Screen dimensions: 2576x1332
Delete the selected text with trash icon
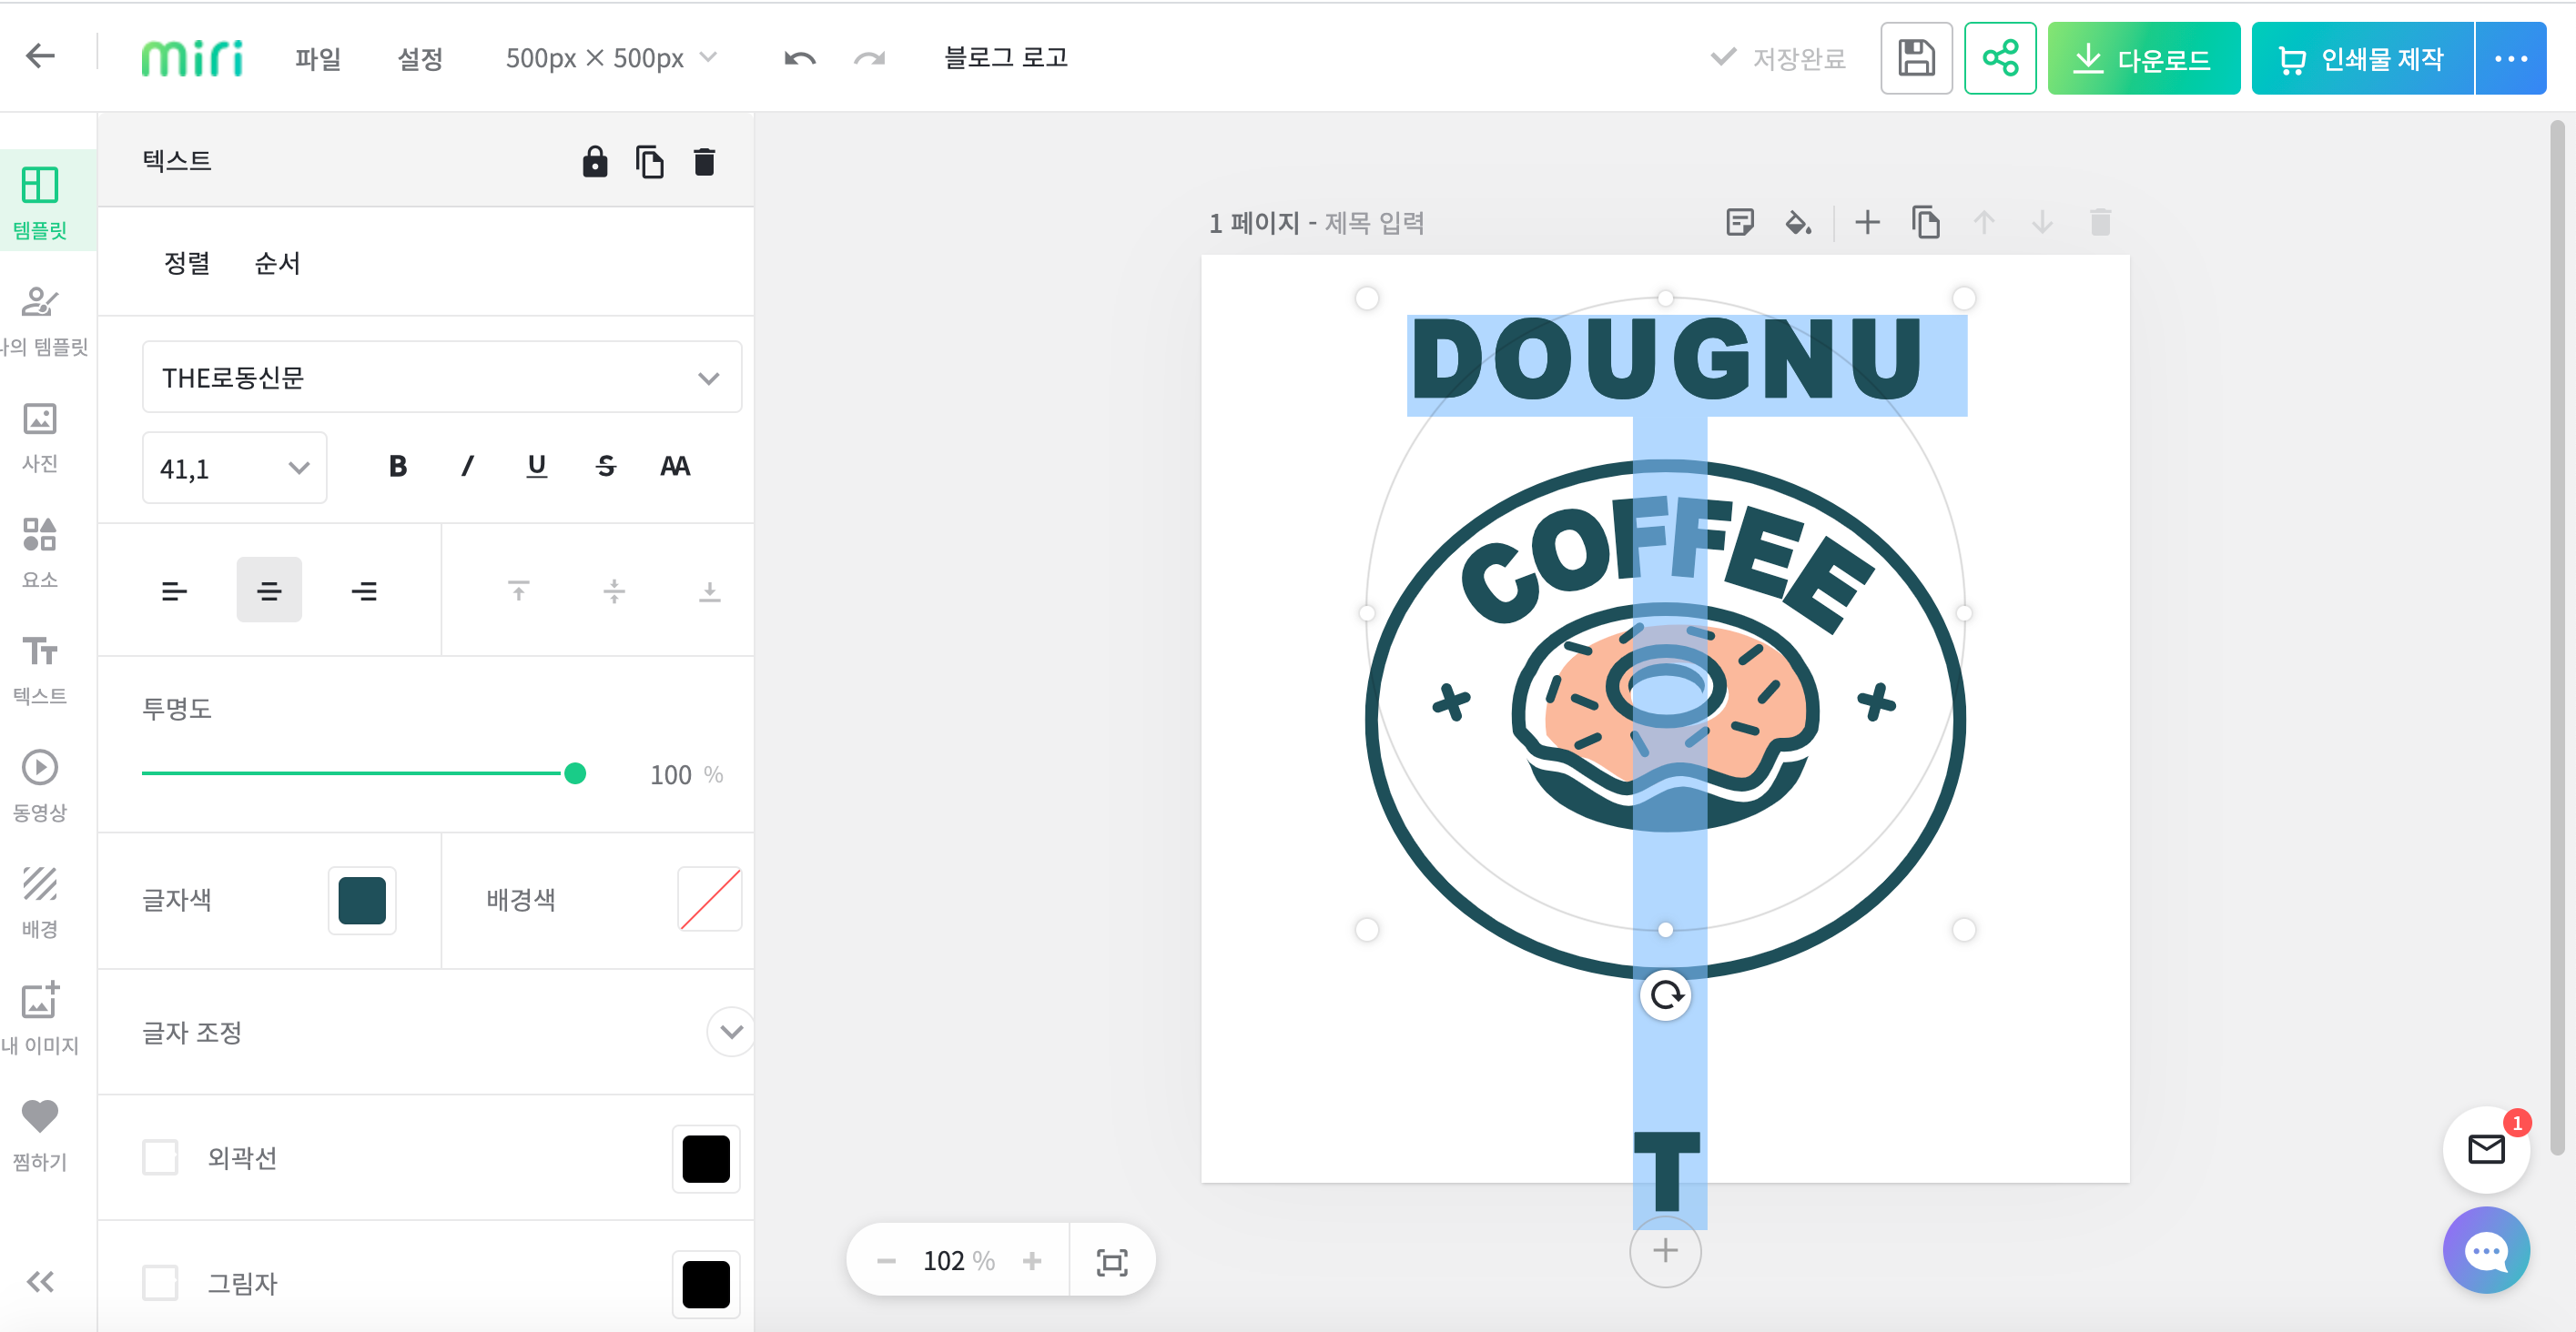[x=704, y=161]
